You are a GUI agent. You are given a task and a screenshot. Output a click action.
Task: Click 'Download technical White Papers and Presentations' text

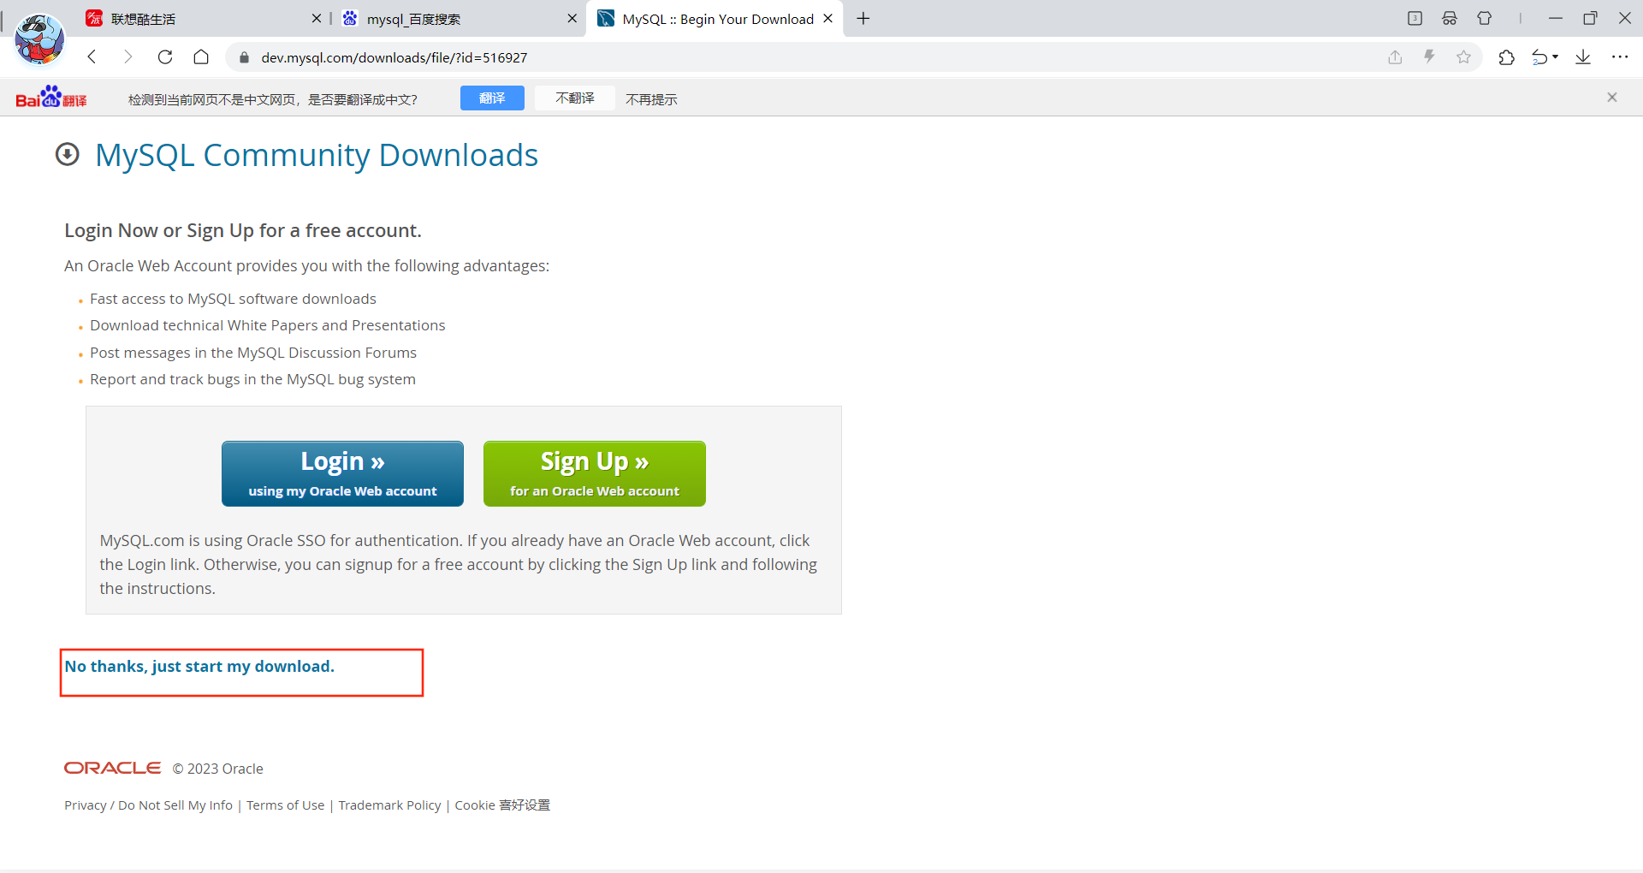(x=268, y=325)
